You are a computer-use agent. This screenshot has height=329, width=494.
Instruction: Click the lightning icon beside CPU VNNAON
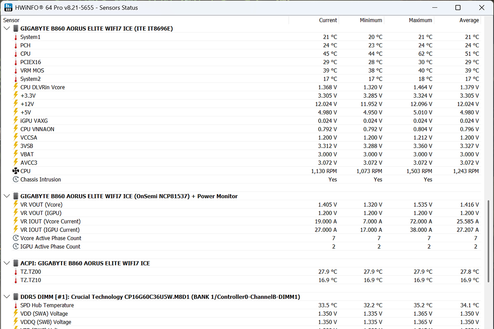tap(16, 129)
